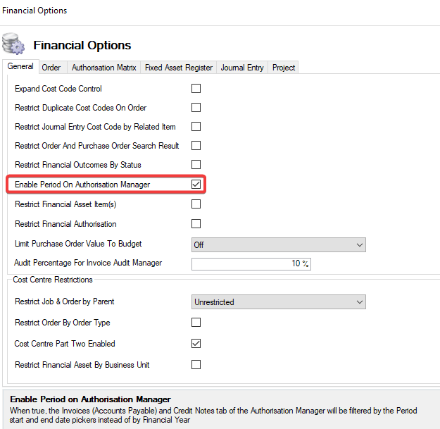440x429 pixels.
Task: Switch to the Order tab
Action: pos(51,68)
